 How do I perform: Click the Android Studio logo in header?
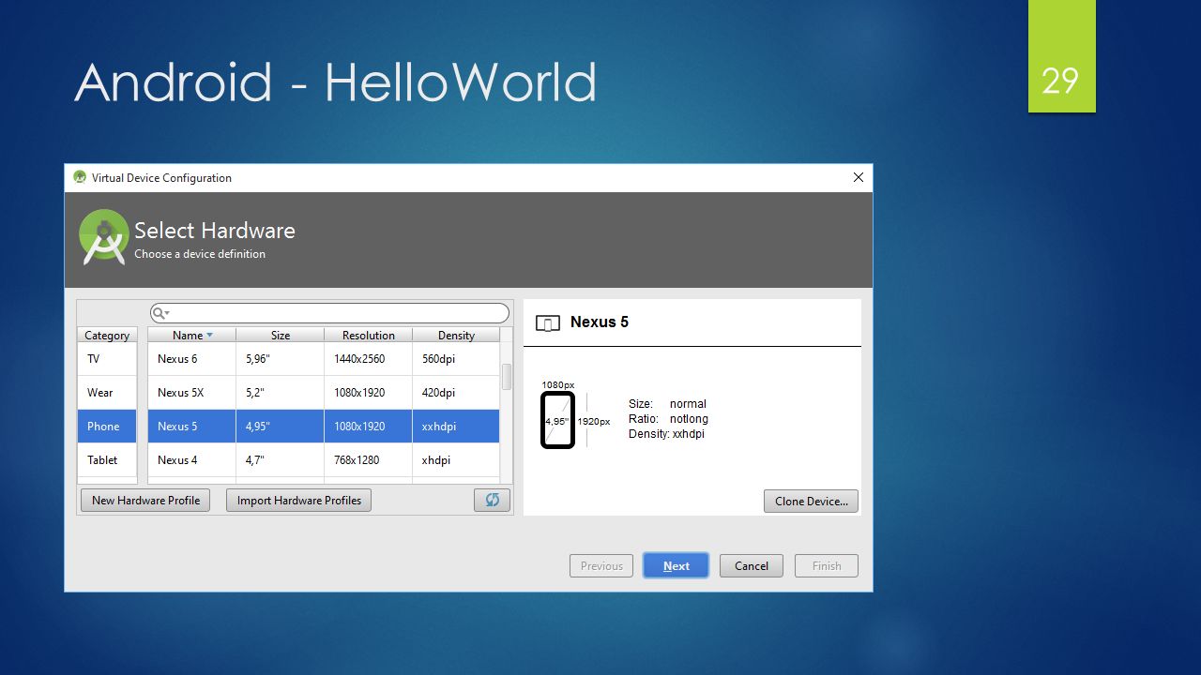click(103, 236)
